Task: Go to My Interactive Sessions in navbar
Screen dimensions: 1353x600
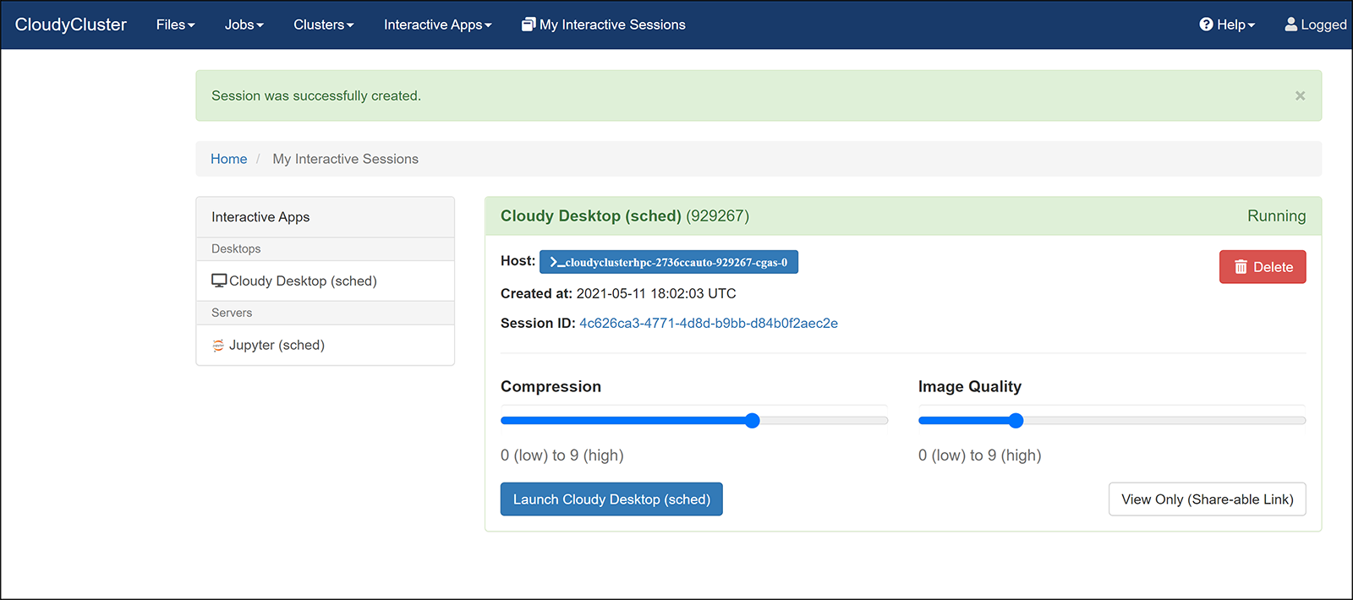Action: [604, 25]
